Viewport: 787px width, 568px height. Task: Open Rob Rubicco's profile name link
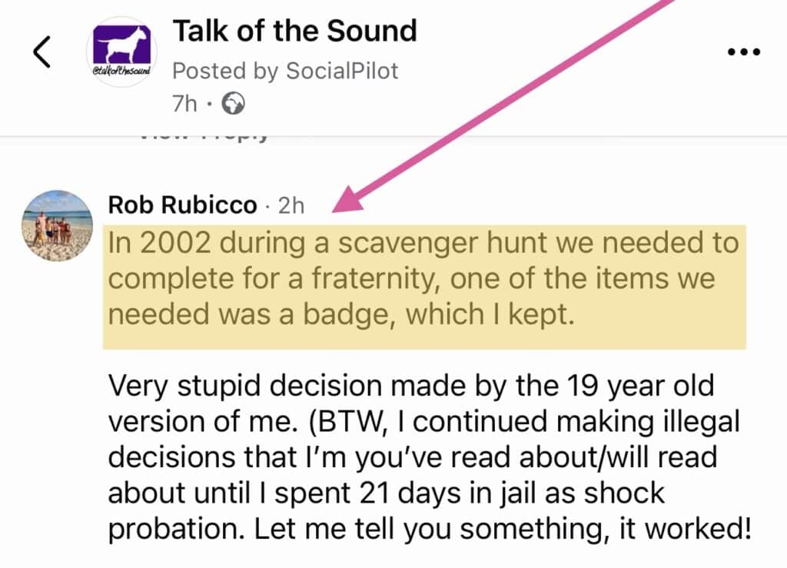point(182,204)
